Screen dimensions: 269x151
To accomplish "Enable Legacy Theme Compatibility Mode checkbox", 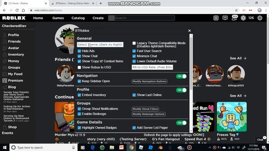I will pos(134,43).
